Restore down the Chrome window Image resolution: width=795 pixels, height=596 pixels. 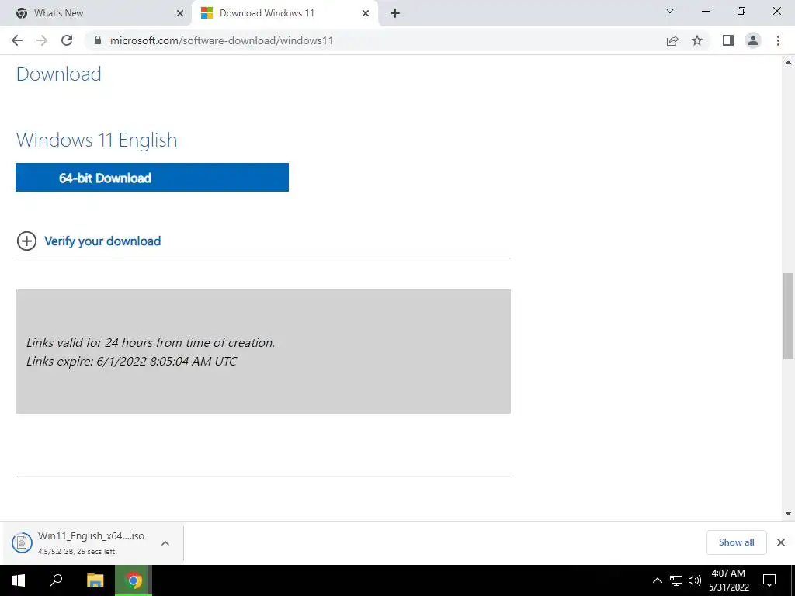click(741, 11)
